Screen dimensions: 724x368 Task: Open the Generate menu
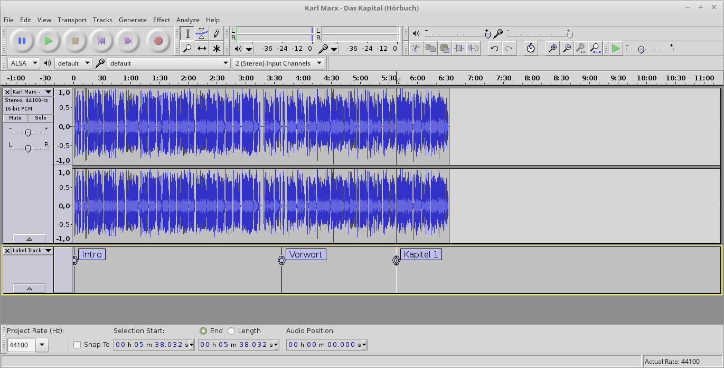(x=133, y=20)
